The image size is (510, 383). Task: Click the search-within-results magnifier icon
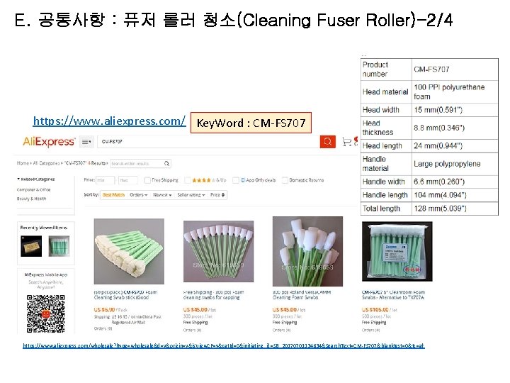166,164
